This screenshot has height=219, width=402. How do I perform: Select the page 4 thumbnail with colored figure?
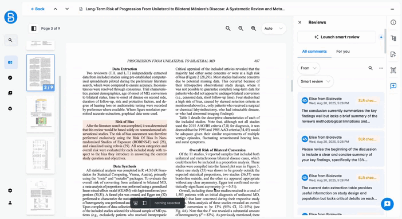(41, 114)
